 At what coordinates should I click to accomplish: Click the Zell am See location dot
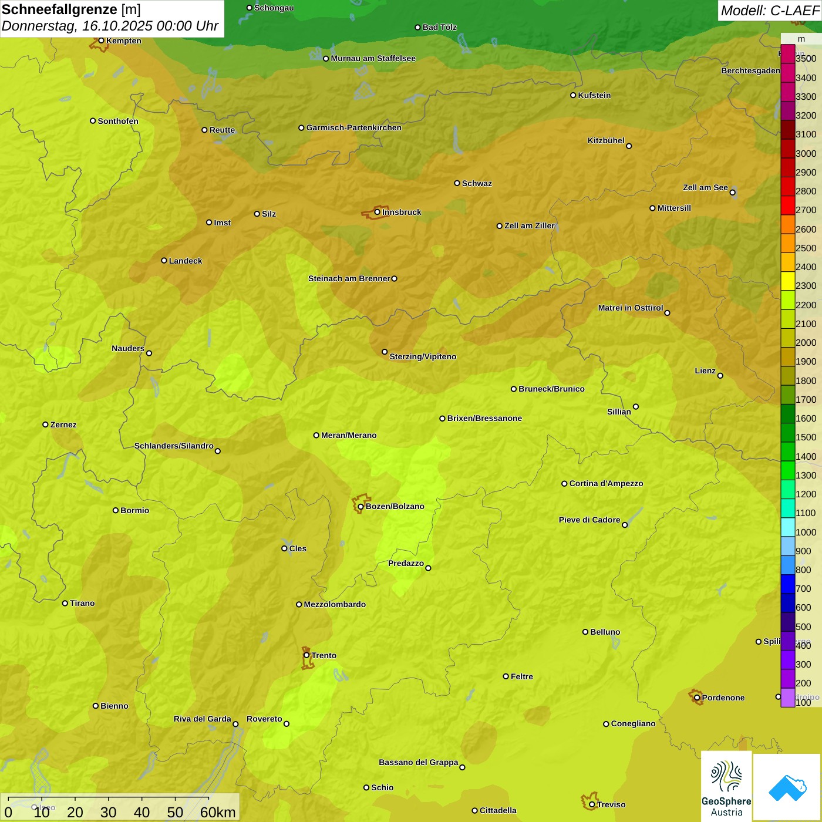732,192
